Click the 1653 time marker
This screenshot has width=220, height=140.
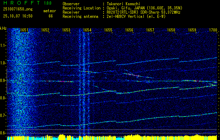click(66, 30)
